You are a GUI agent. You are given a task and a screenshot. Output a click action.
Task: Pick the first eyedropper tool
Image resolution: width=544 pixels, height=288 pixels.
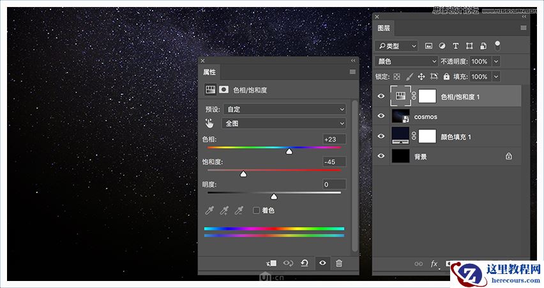click(209, 210)
